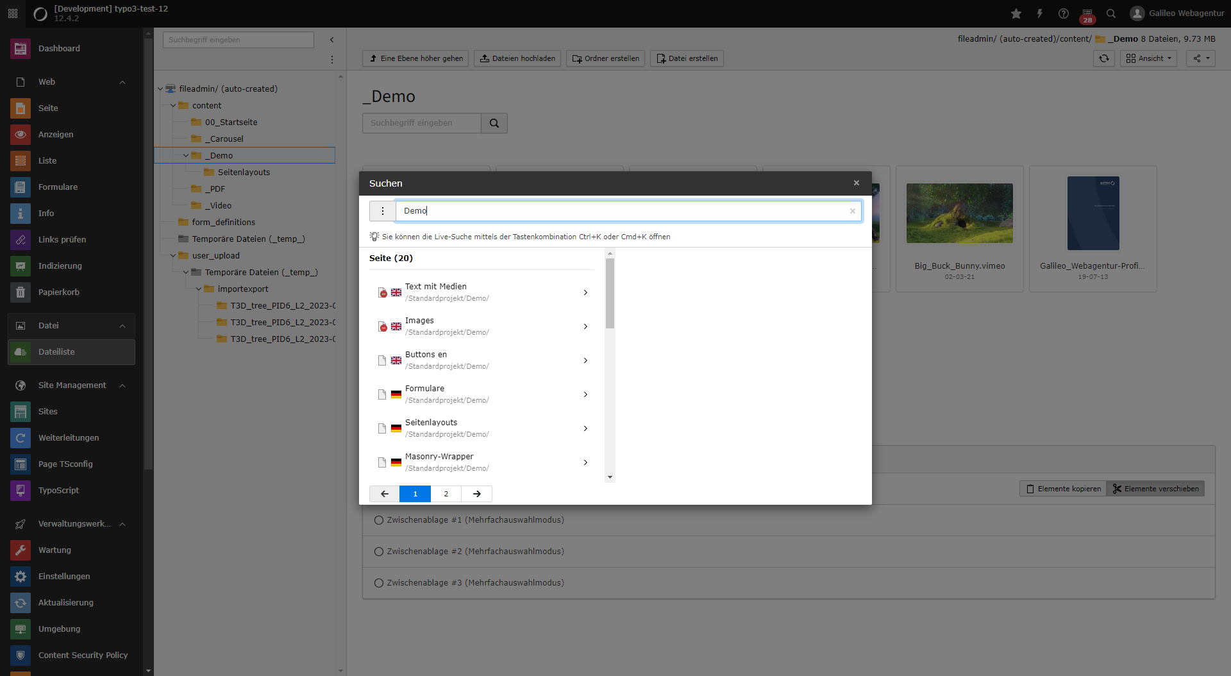This screenshot has height=676, width=1231.
Task: Select Zwischenablage #2 radio button
Action: [378, 552]
